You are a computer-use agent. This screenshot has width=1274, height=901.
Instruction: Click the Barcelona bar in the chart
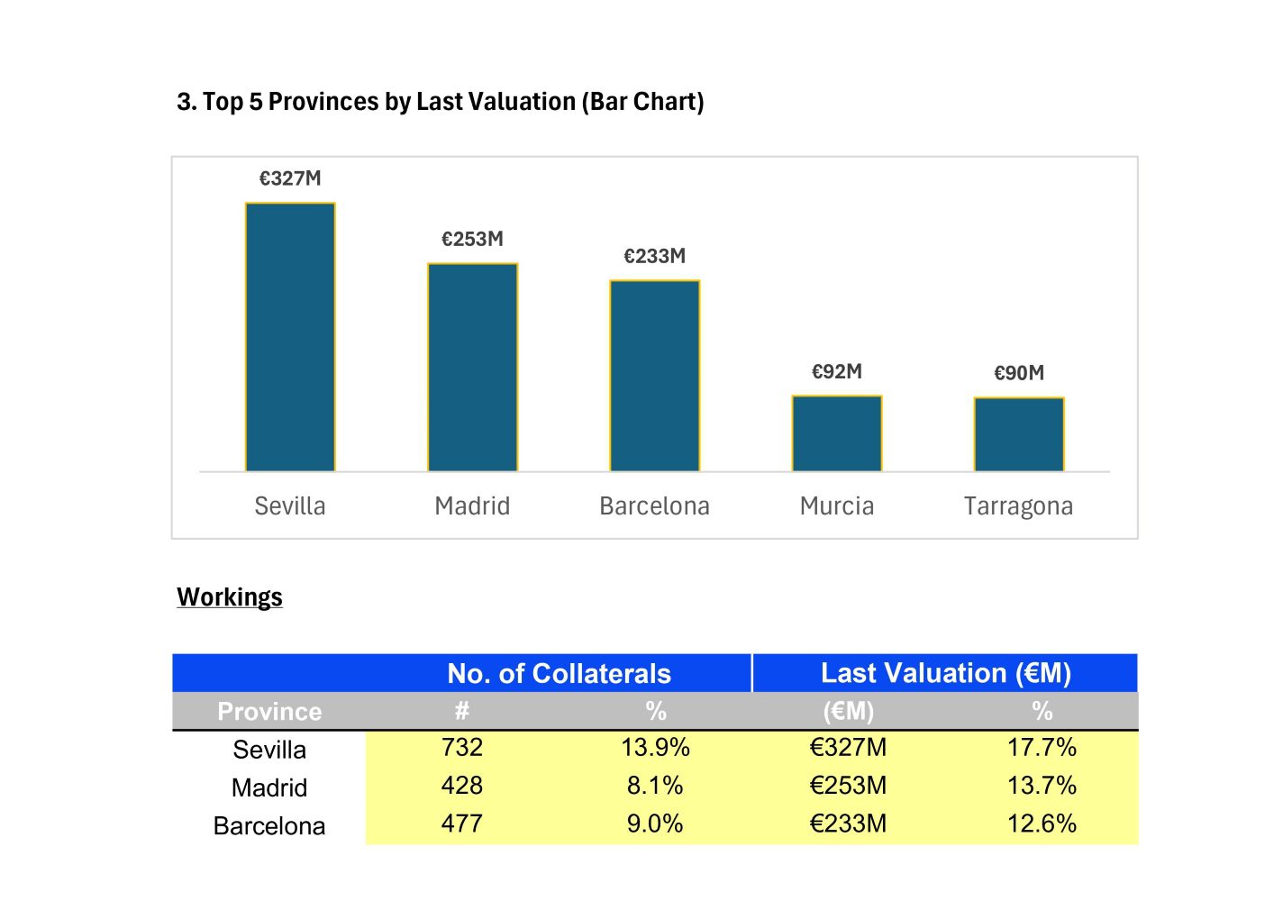[654, 376]
